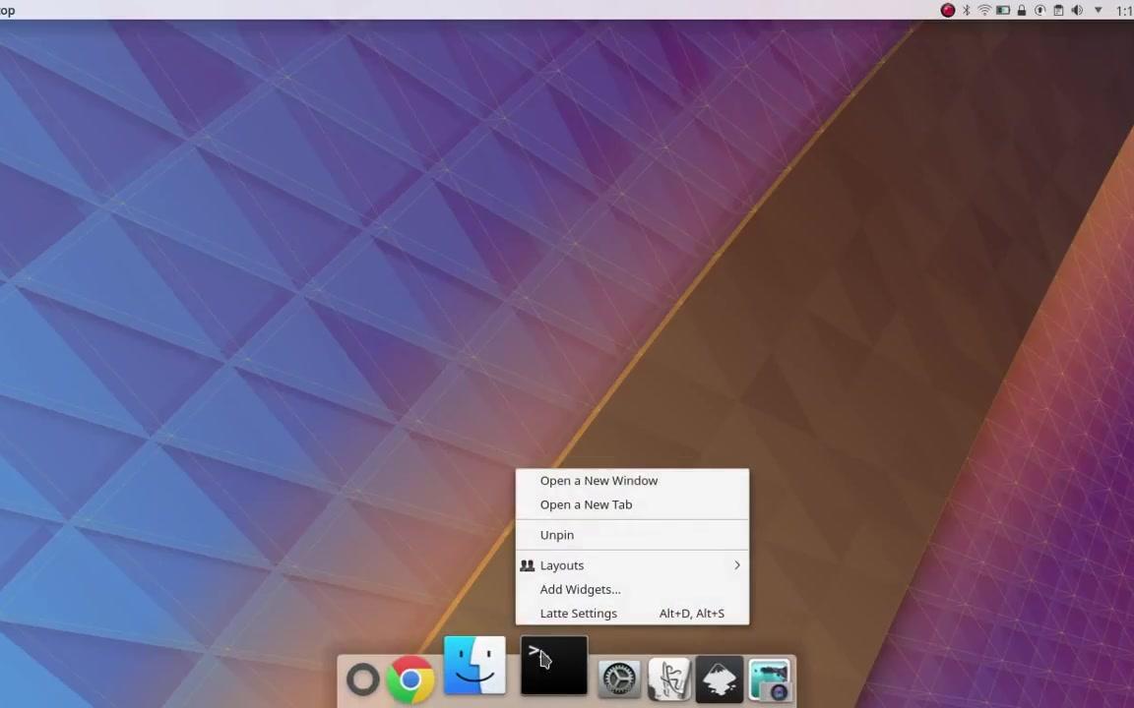
Task: Select Unpin from the context menu
Action: [x=632, y=535]
